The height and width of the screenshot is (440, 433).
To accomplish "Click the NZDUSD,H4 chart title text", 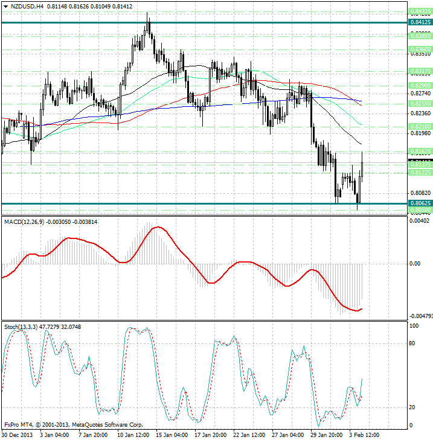I will pos(27,6).
